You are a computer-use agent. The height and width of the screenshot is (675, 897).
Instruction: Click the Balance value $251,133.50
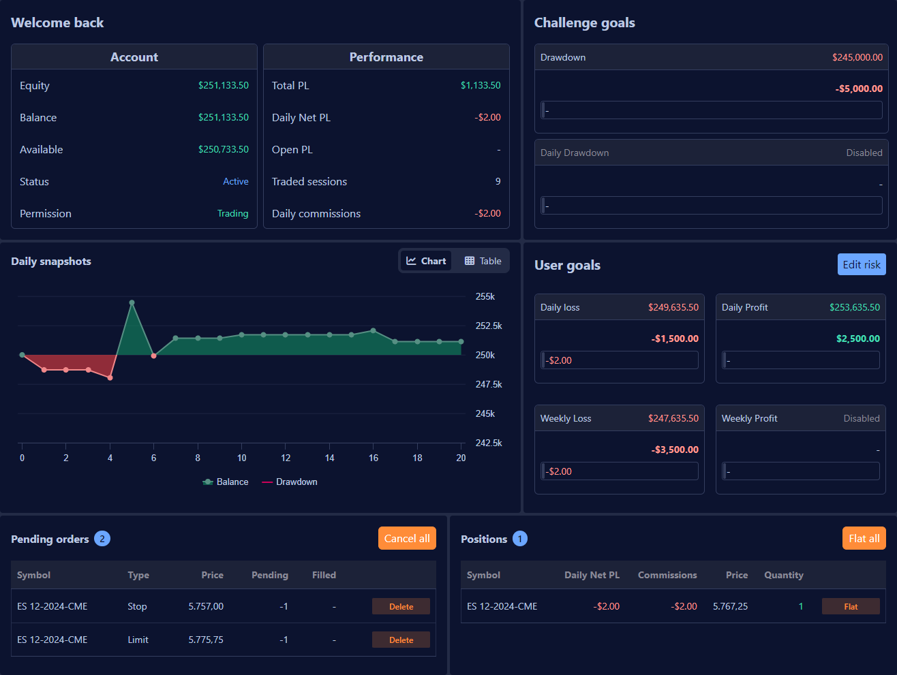224,117
